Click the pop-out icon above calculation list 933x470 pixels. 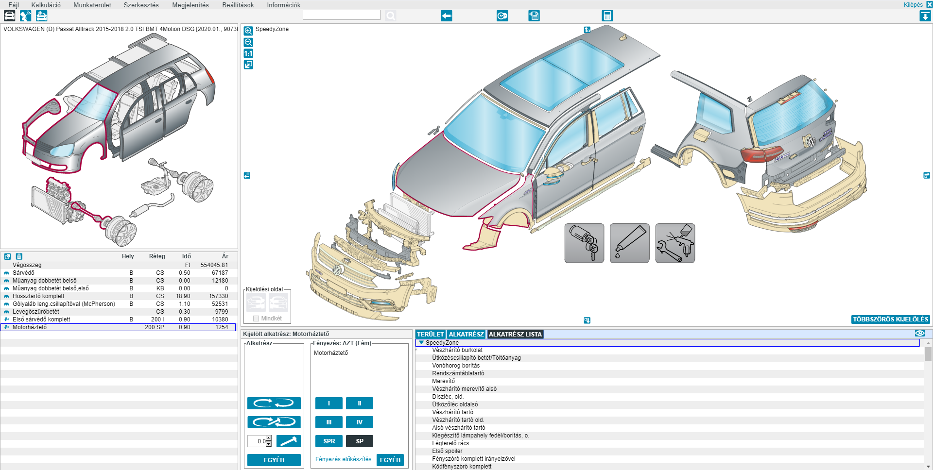pos(8,256)
